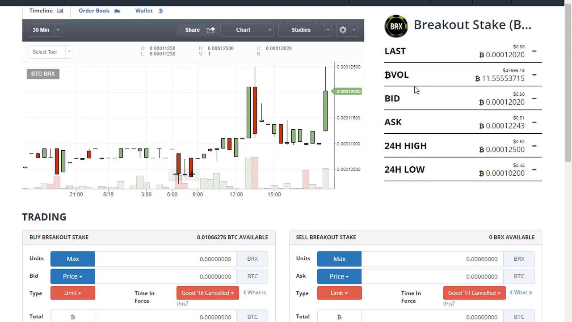Collapse the 24H LOW row minus icon
The width and height of the screenshot is (572, 322).
534,170
